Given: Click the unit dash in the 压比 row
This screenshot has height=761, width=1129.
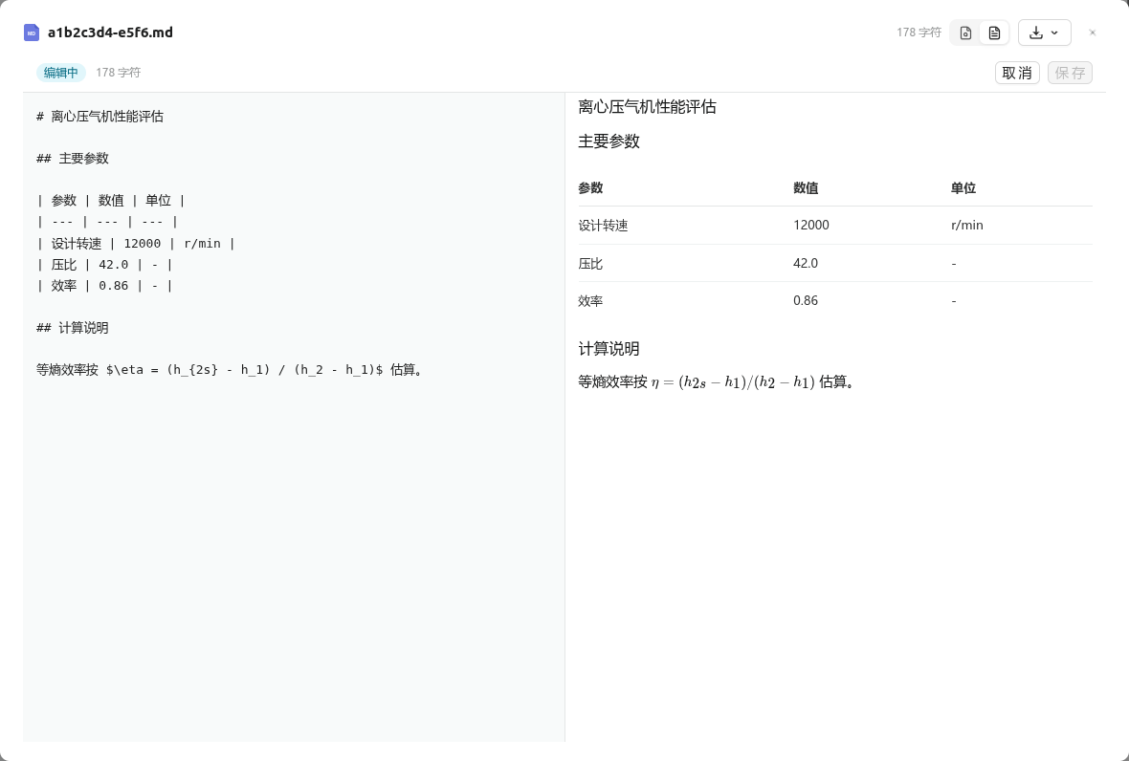Looking at the screenshot, I should coord(954,263).
